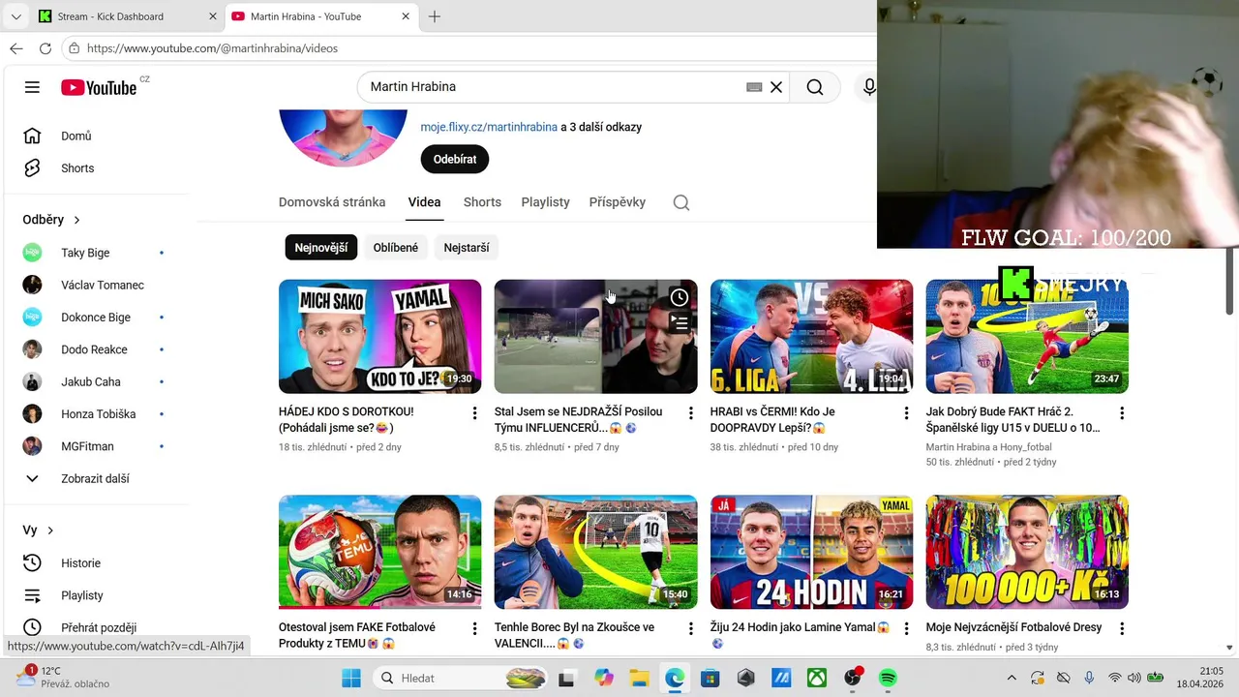Viewport: 1239px width, 697px height.
Task: Start voice search with microphone
Action: point(869,87)
